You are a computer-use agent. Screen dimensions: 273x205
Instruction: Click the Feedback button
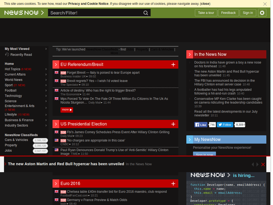228,13
